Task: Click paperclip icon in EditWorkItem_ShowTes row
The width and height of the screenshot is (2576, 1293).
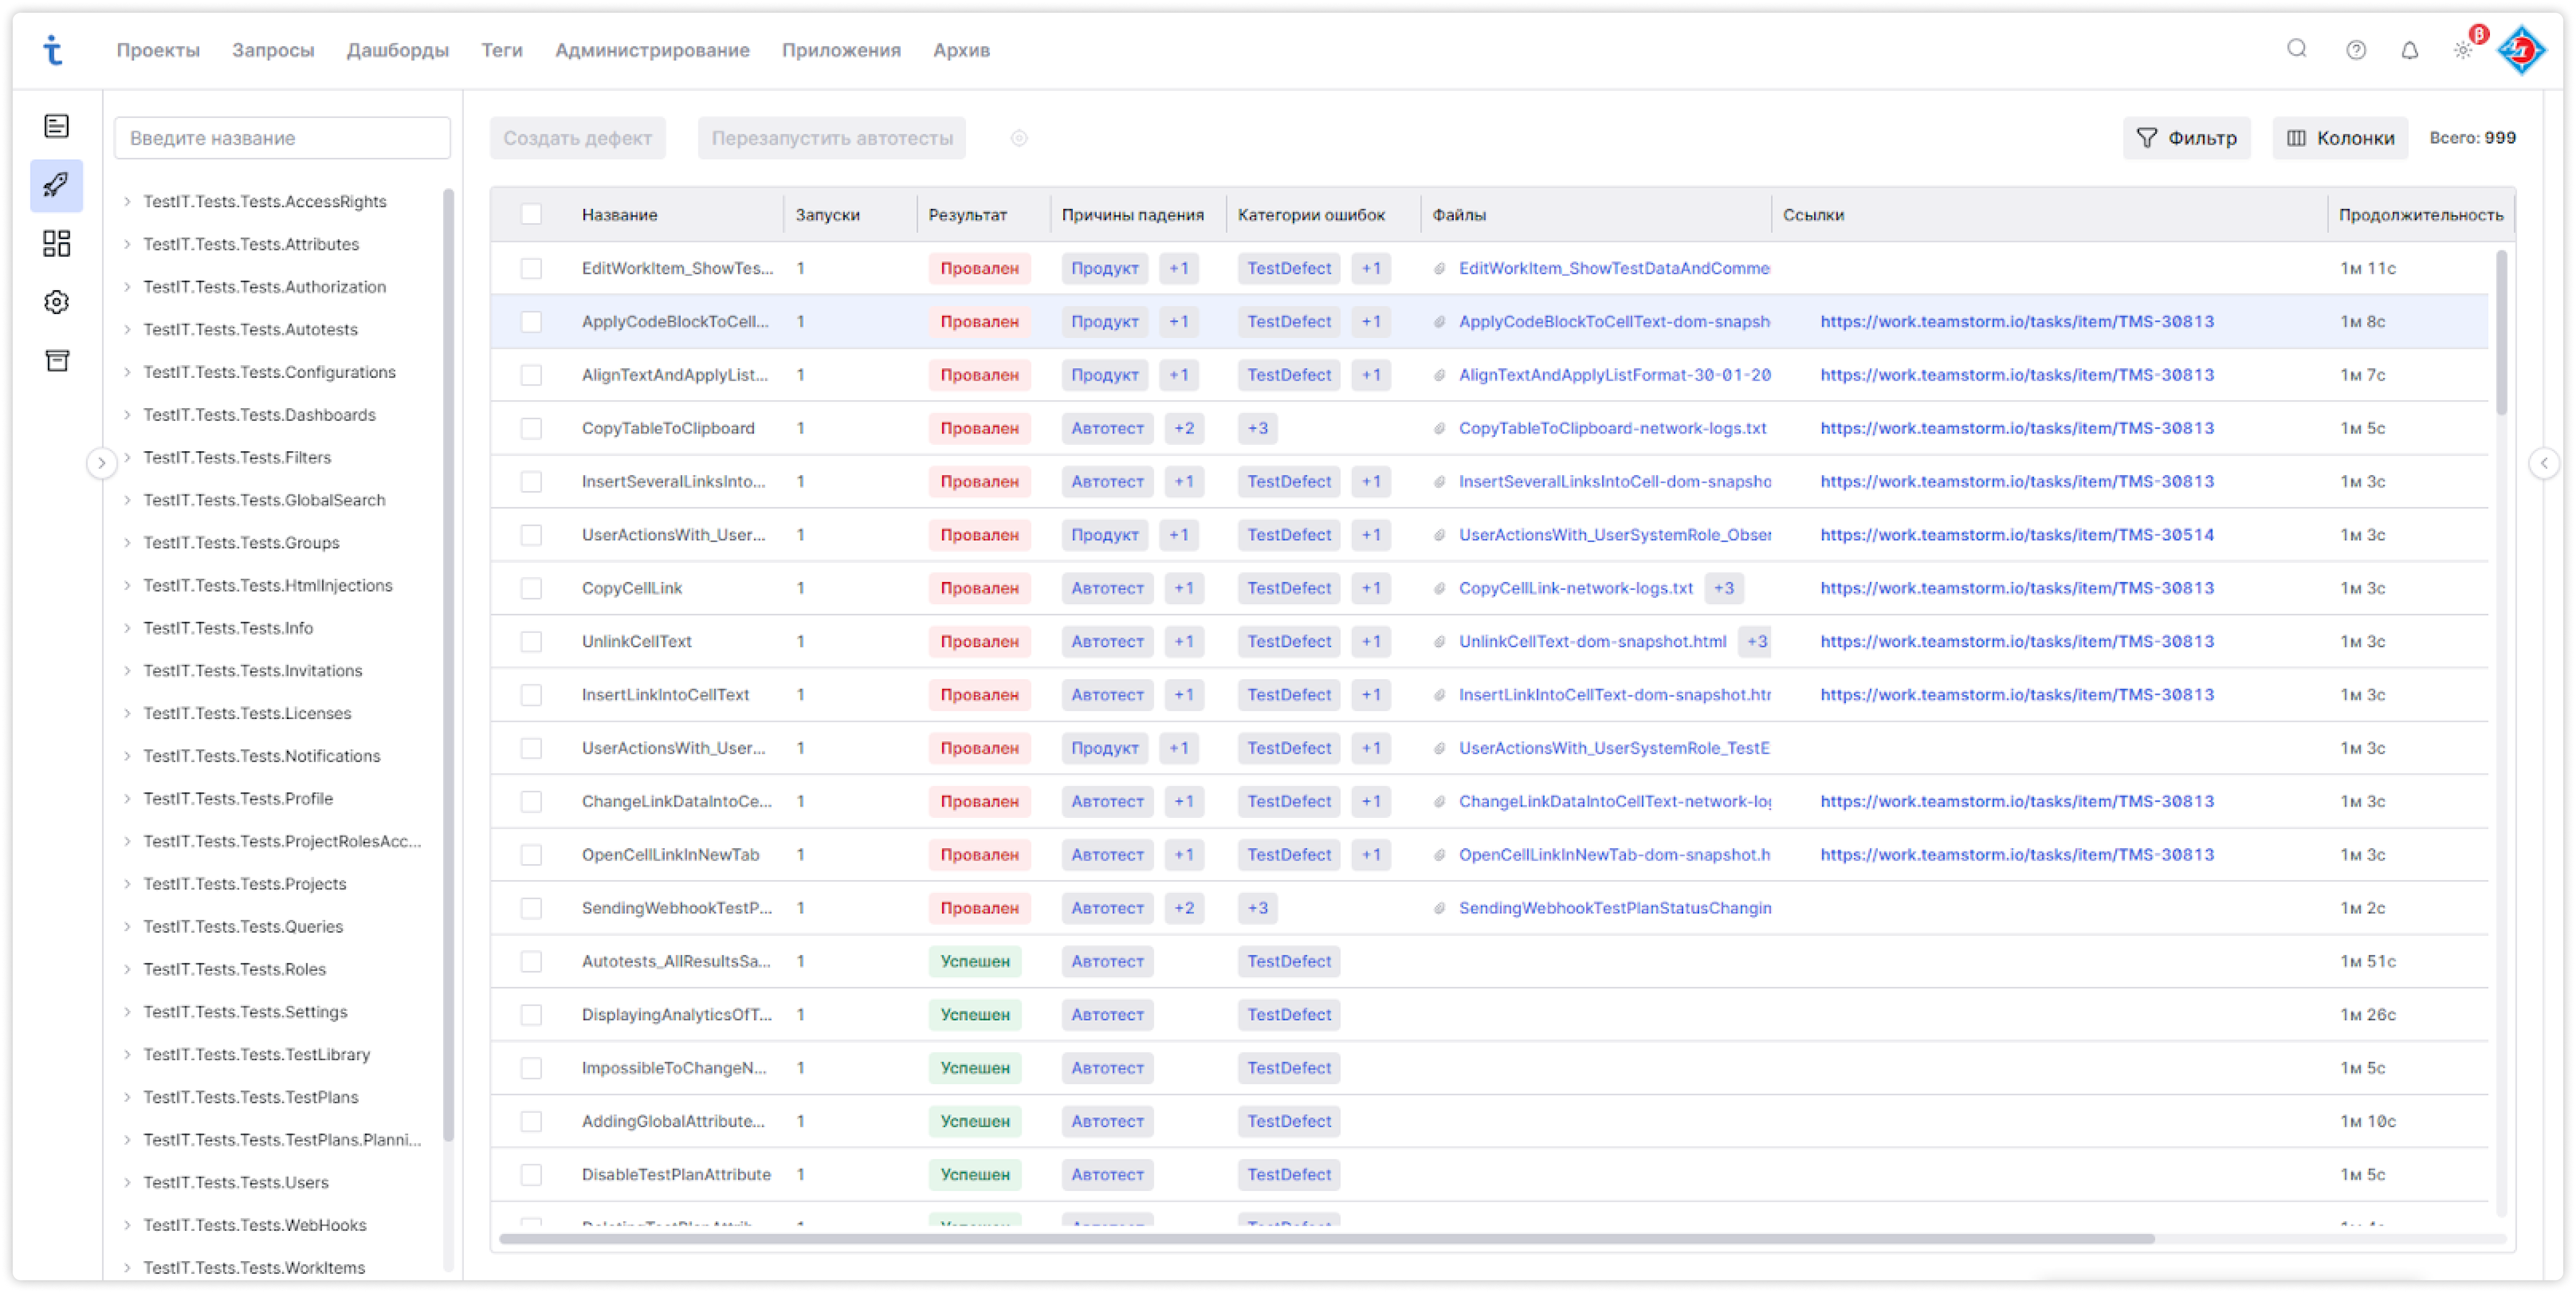Action: (1439, 269)
